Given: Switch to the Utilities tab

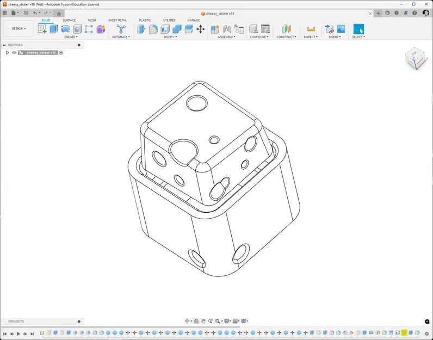Looking at the screenshot, I should point(169,21).
